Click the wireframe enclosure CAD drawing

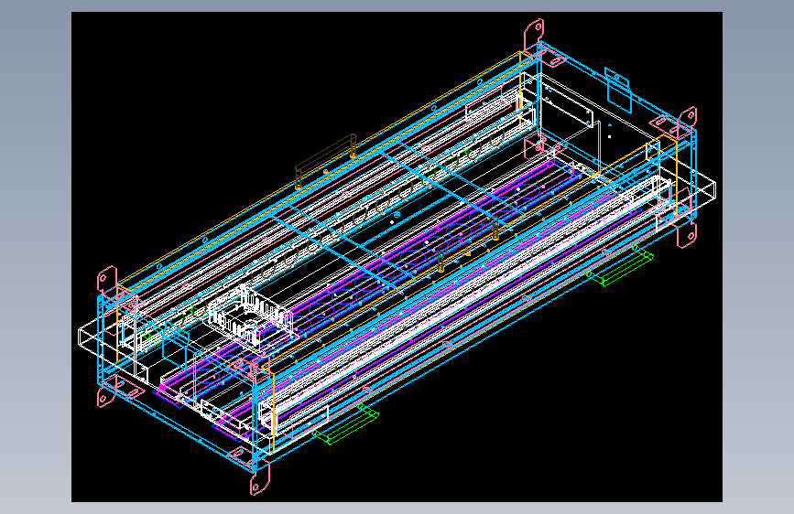pyautogui.click(x=397, y=257)
